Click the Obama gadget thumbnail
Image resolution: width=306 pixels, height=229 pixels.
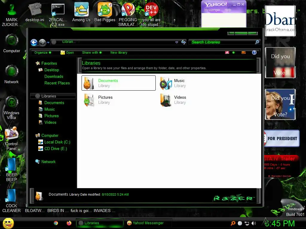(280, 21)
